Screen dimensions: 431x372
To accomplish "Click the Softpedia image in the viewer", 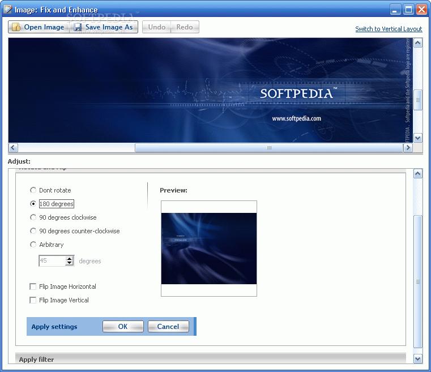I will point(211,91).
